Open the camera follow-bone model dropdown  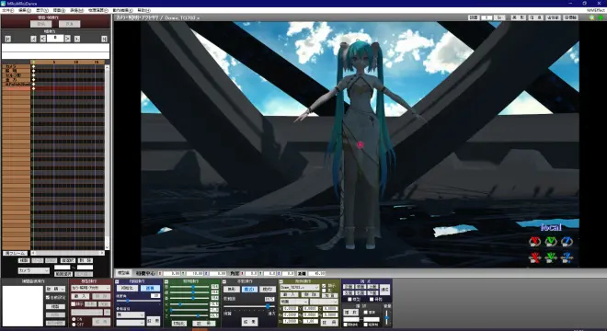pos(131,315)
